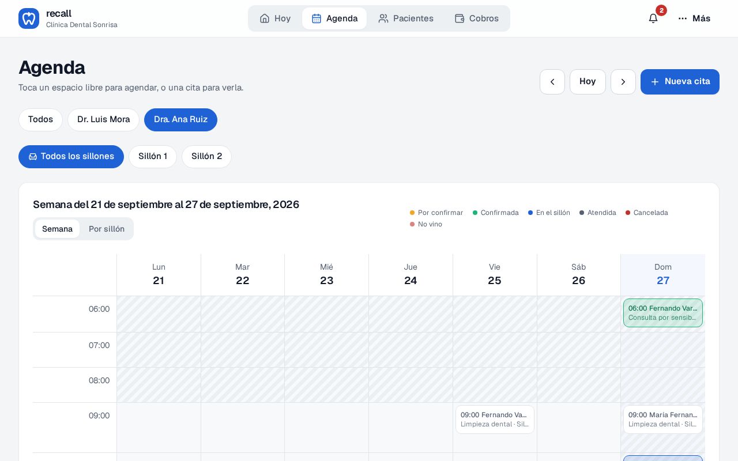Click the En el sillón legend label
Viewport: 738px width, 461px height.
pyautogui.click(x=553, y=213)
